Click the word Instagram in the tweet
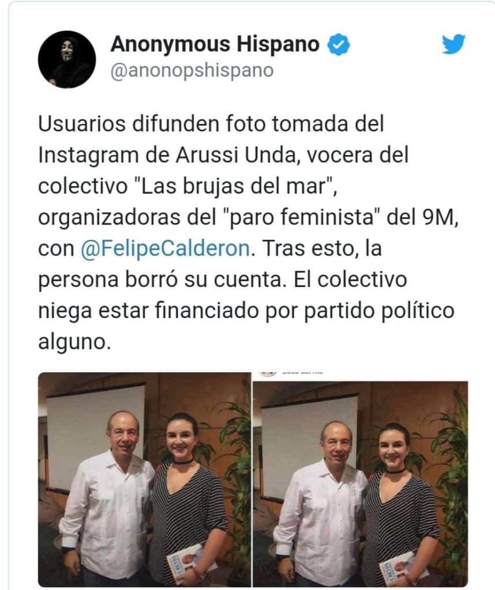Screen dimensions: 495x590 tap(88, 156)
